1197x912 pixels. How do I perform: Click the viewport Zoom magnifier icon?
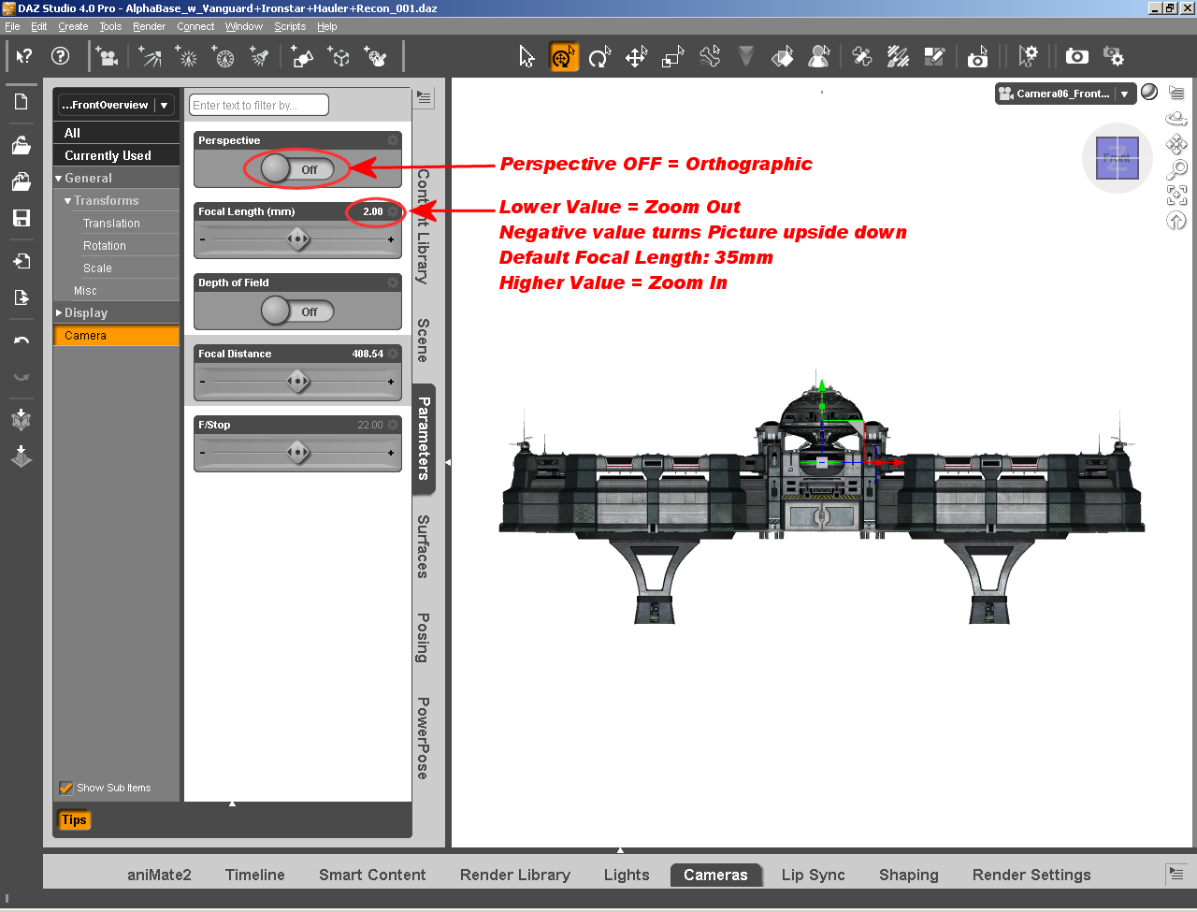[1176, 169]
